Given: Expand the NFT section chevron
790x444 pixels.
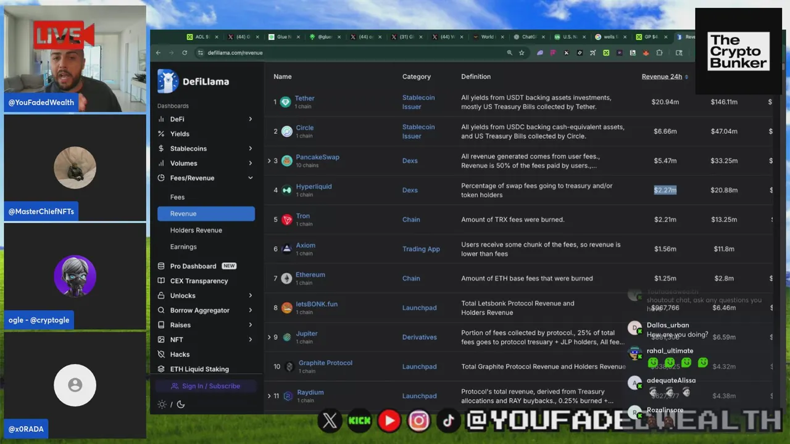Looking at the screenshot, I should click(x=250, y=340).
